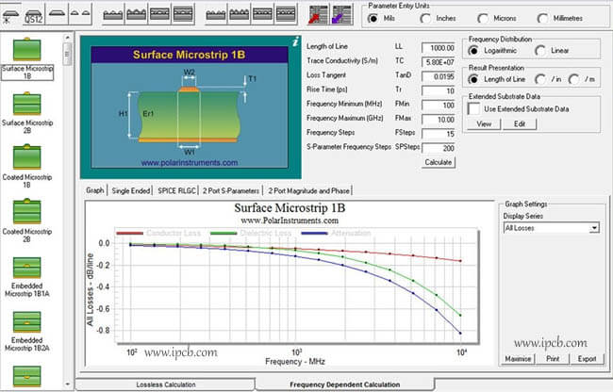Choose Linear frequency distribution
Image resolution: width=613 pixels, height=392 pixels.
click(542, 50)
